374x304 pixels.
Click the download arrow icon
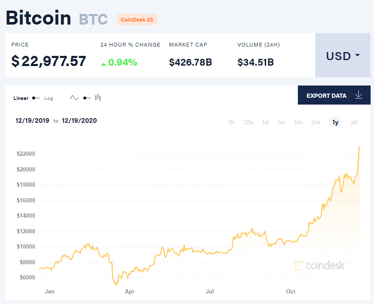358,95
